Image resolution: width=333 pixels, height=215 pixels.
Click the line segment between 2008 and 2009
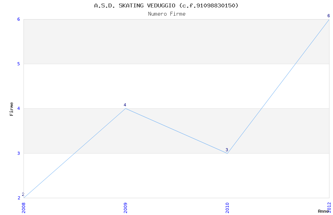(x=74, y=153)
